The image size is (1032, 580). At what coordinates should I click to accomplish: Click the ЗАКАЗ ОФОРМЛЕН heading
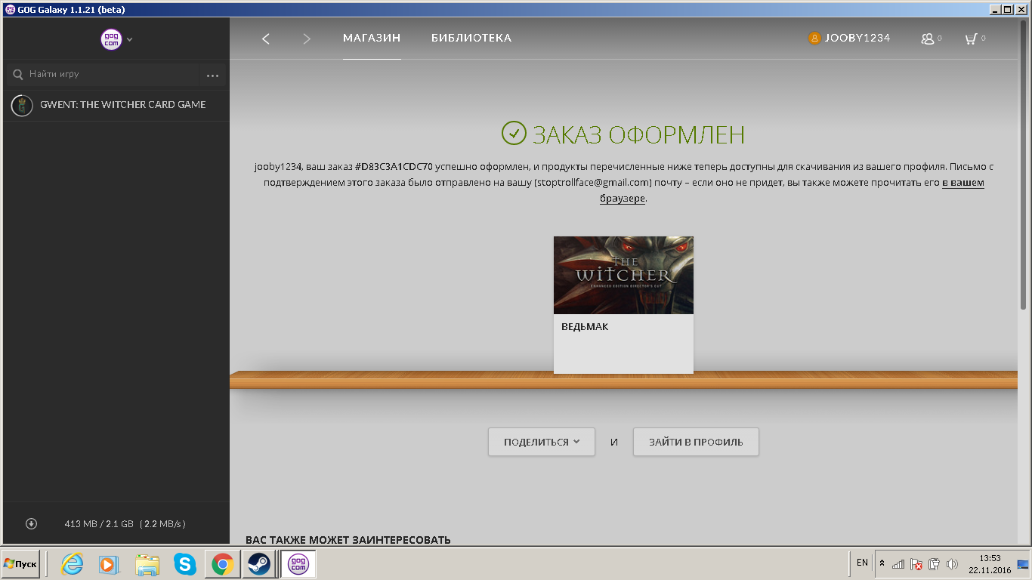638,134
